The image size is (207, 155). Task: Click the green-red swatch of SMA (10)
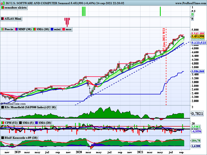(34, 29)
